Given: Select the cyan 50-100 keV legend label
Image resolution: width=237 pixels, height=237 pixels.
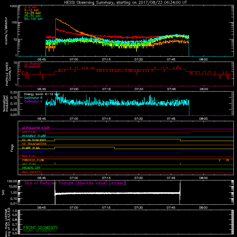Looking at the screenshot, I should click(33, 19).
